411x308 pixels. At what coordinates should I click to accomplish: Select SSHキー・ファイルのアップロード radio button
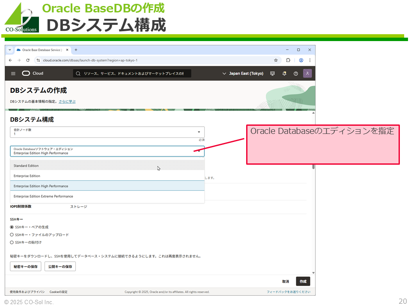(12, 235)
